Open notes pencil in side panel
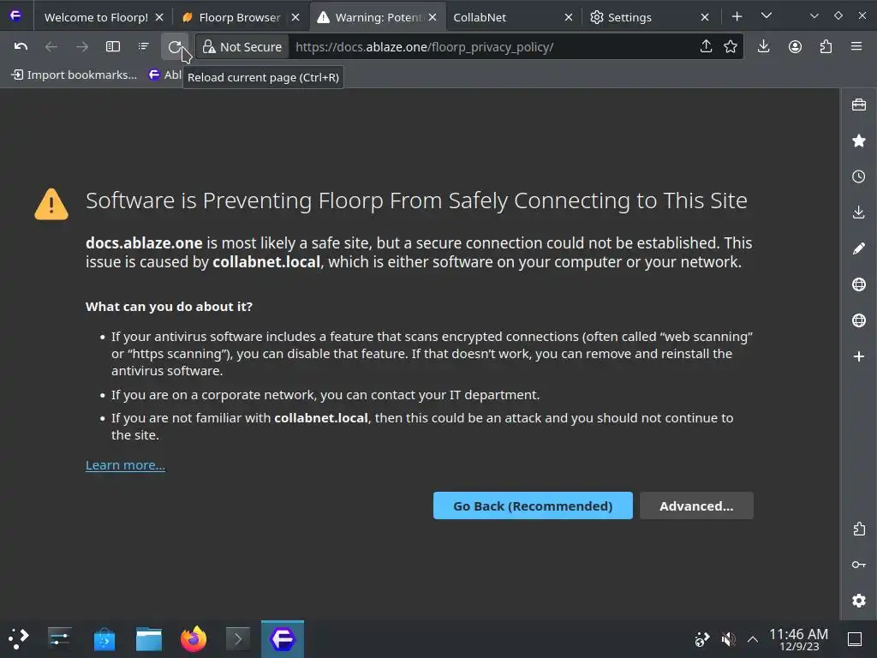Viewport: 877px width, 658px height. (858, 248)
